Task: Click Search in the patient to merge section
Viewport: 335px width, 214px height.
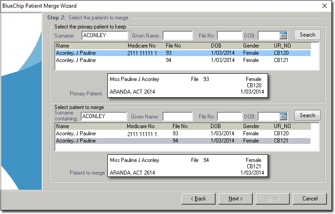Action: [x=307, y=115]
